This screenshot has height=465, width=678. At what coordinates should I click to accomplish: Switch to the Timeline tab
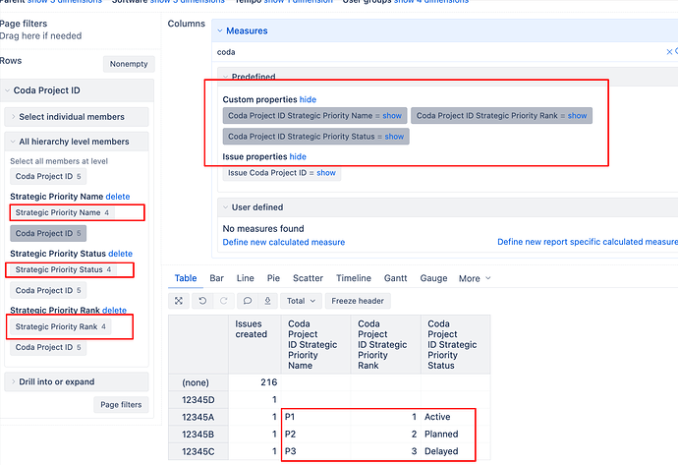354,278
